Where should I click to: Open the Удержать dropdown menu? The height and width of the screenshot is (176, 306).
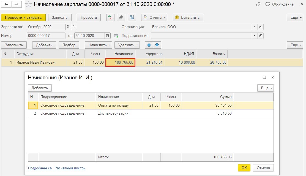(129, 45)
